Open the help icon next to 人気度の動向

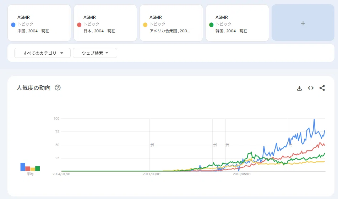58,88
